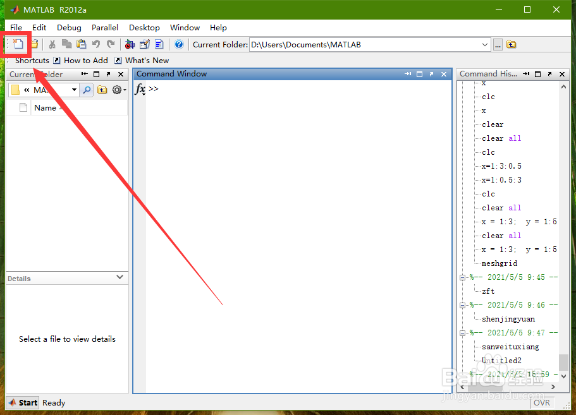Browse for folder using ellipsis button

(x=498, y=45)
